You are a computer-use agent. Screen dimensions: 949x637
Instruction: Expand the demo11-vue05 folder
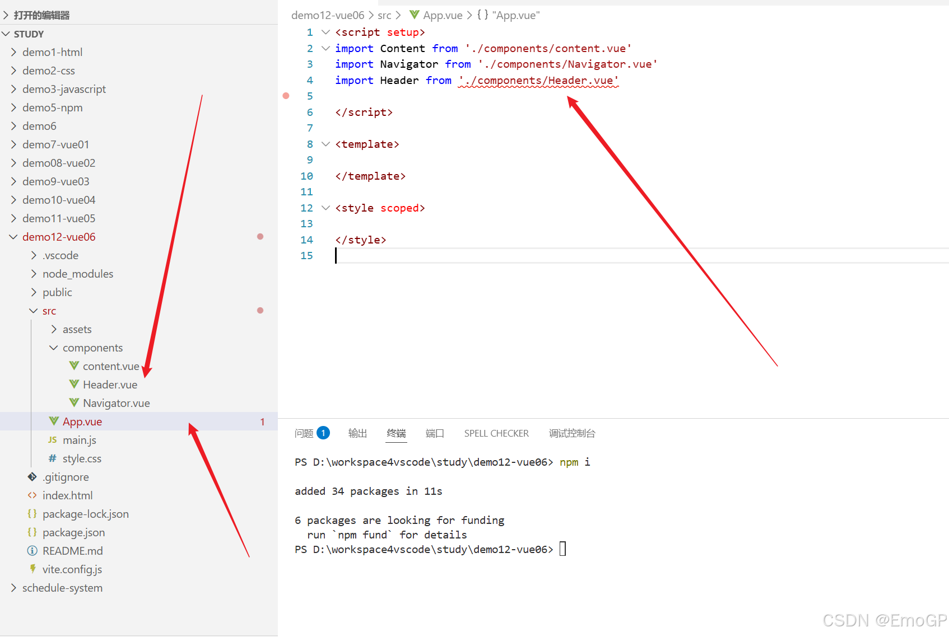[x=13, y=218]
